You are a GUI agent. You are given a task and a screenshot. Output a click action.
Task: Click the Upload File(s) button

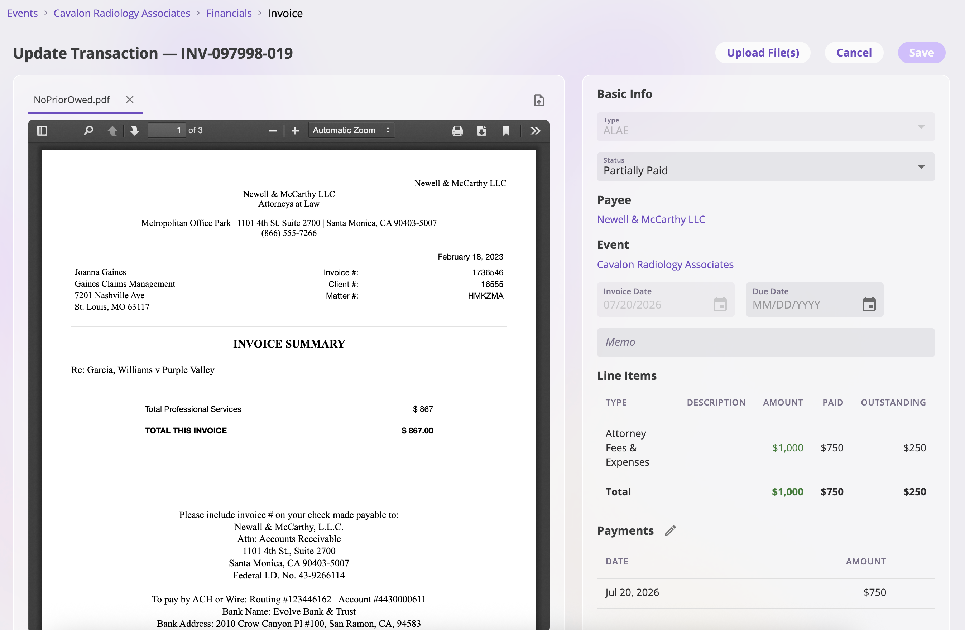pyautogui.click(x=763, y=53)
